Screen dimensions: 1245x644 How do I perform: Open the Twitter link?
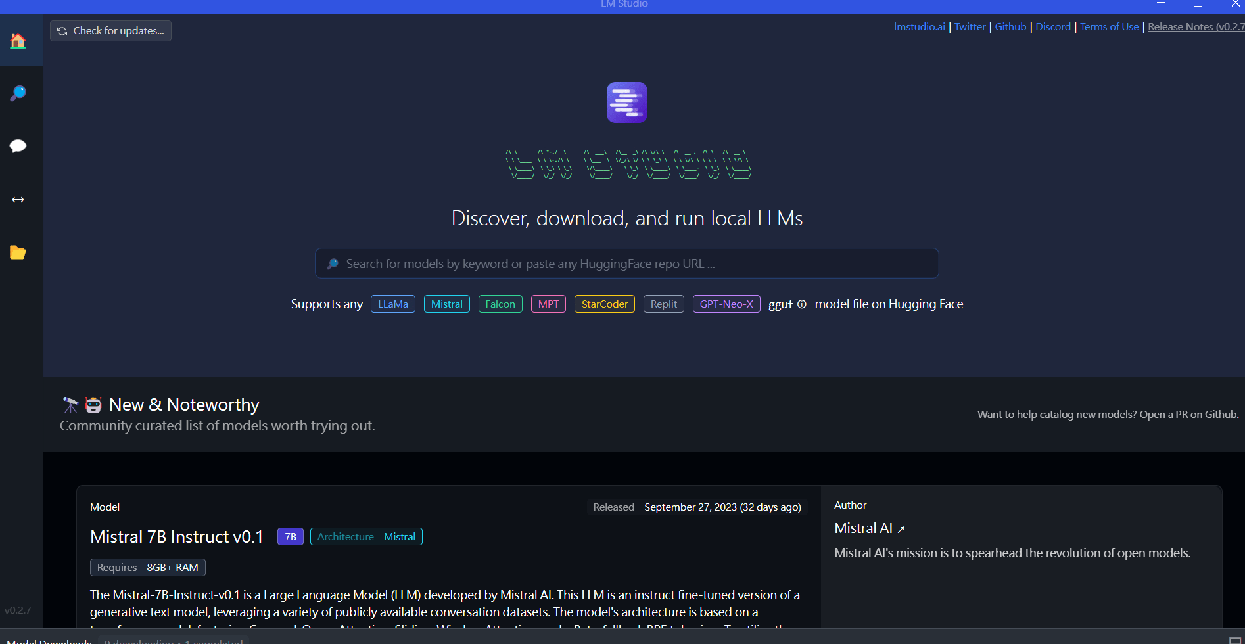[x=970, y=27]
